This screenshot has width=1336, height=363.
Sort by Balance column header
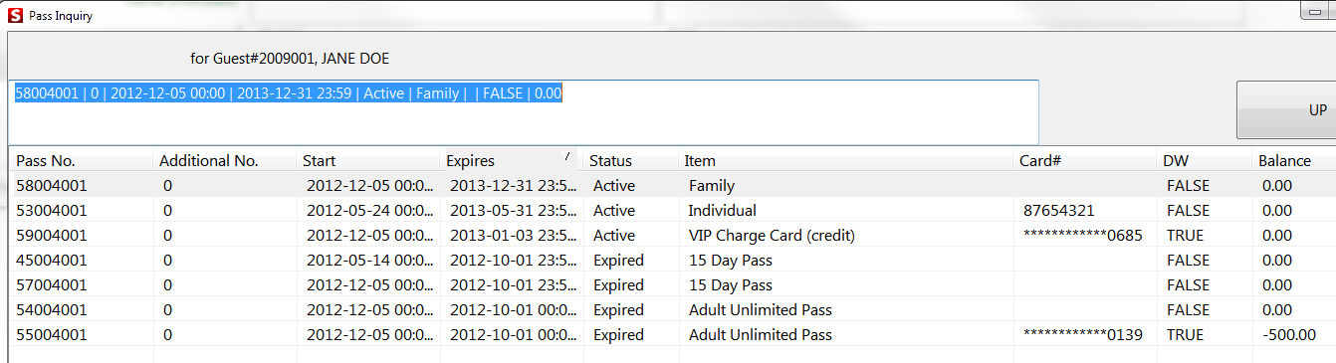point(1294,160)
